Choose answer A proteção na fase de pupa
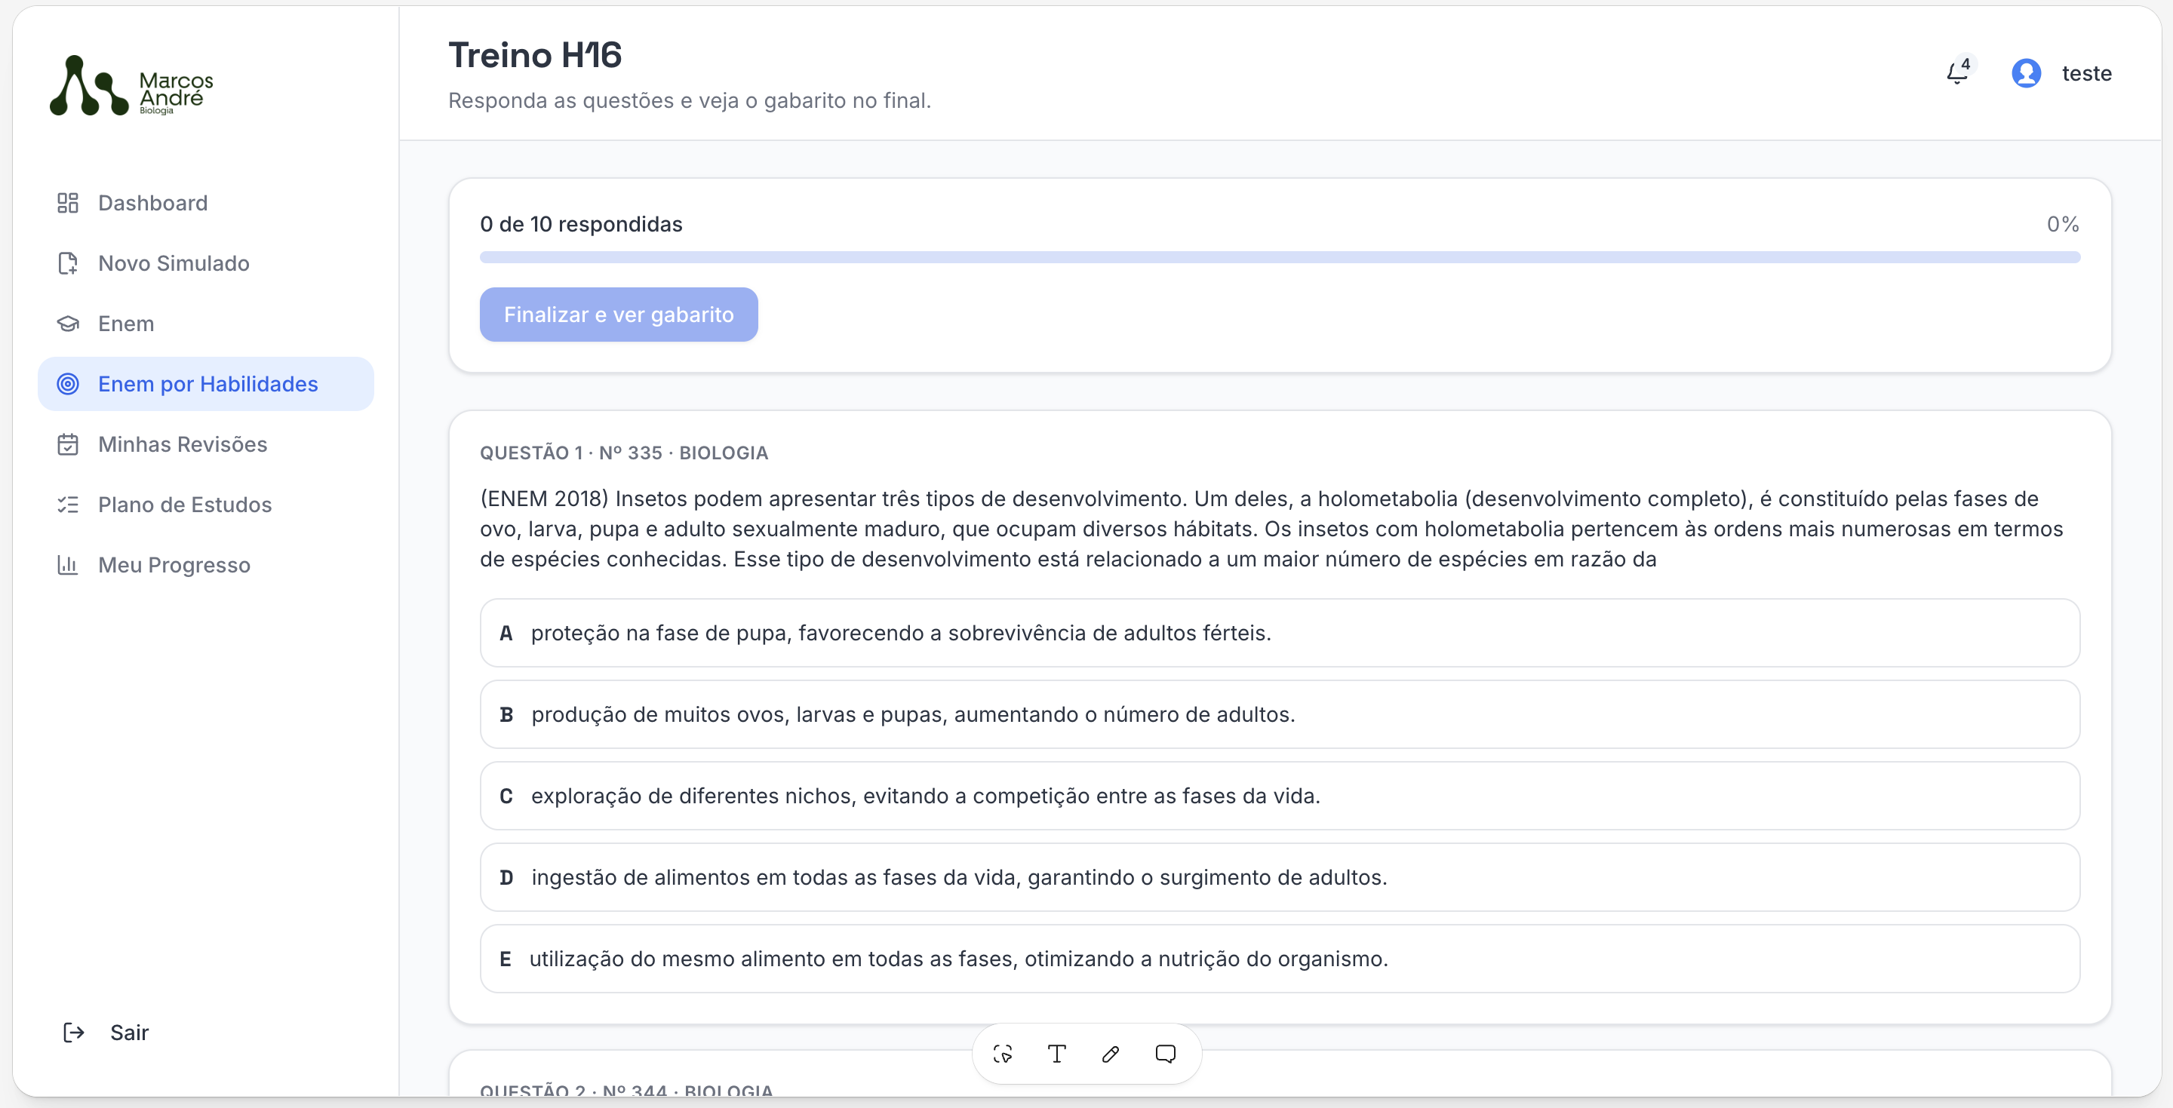 [x=1280, y=634]
